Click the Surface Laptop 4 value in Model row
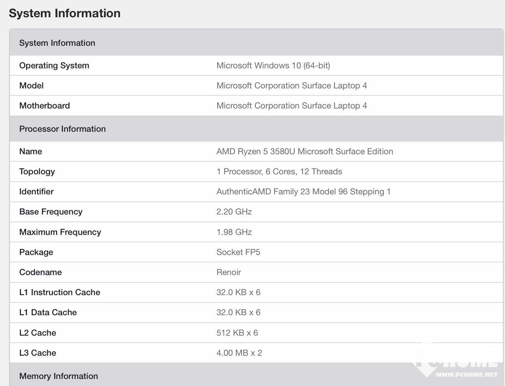505x386 pixels. (291, 86)
